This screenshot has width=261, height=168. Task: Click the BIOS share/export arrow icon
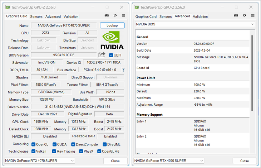pyautogui.click(x=102, y=55)
